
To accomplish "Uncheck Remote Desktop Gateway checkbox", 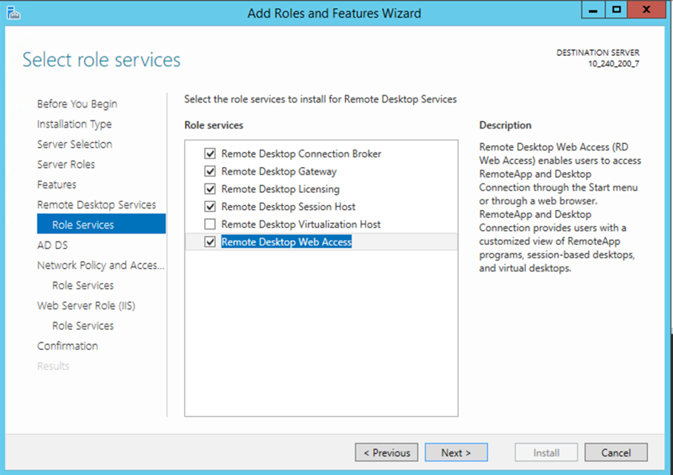I will click(211, 171).
